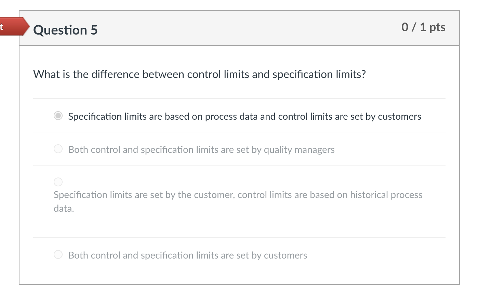
Task: Click the '0 / 1 pts' score
Action: [423, 27]
